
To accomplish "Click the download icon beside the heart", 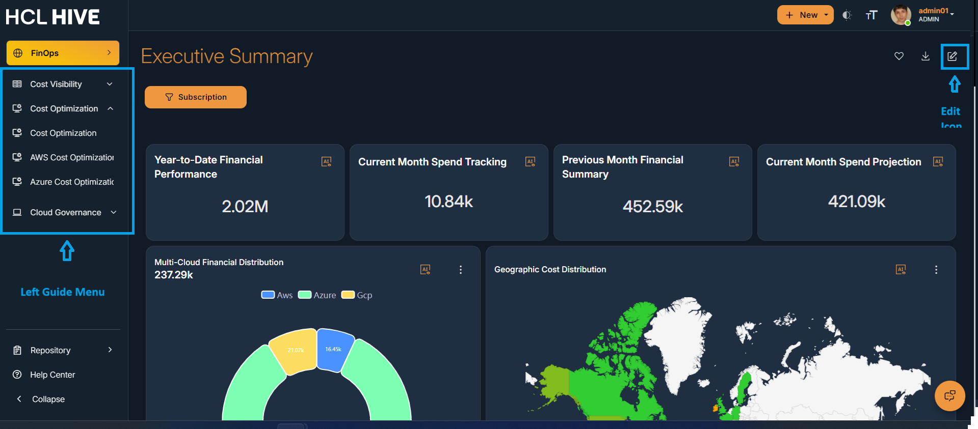I will pyautogui.click(x=926, y=56).
